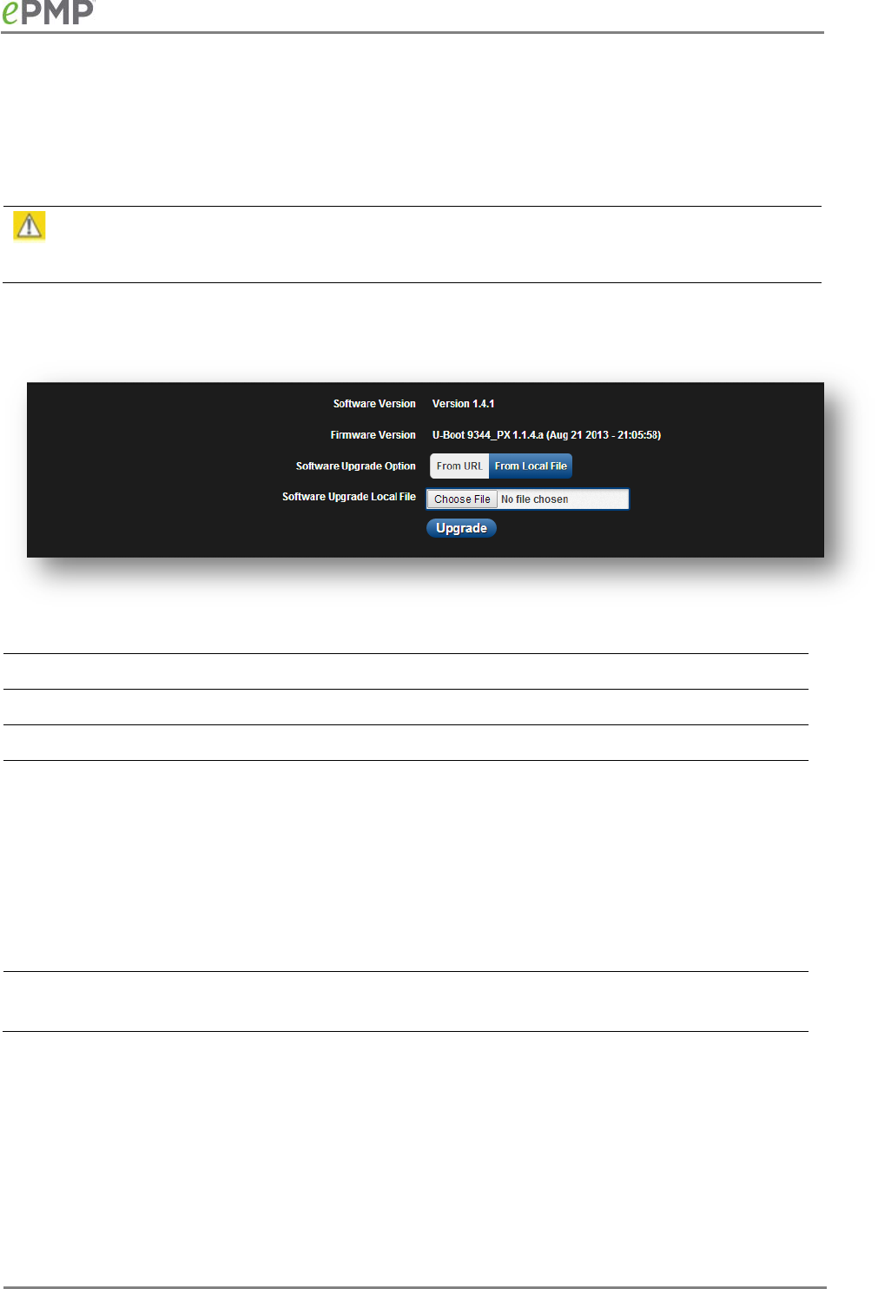Viewport: 878px width, 1289px height.
Task: Select the From URL upgrade option
Action: click(459, 466)
